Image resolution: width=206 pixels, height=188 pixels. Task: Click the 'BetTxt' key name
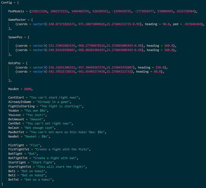(x=14, y=180)
